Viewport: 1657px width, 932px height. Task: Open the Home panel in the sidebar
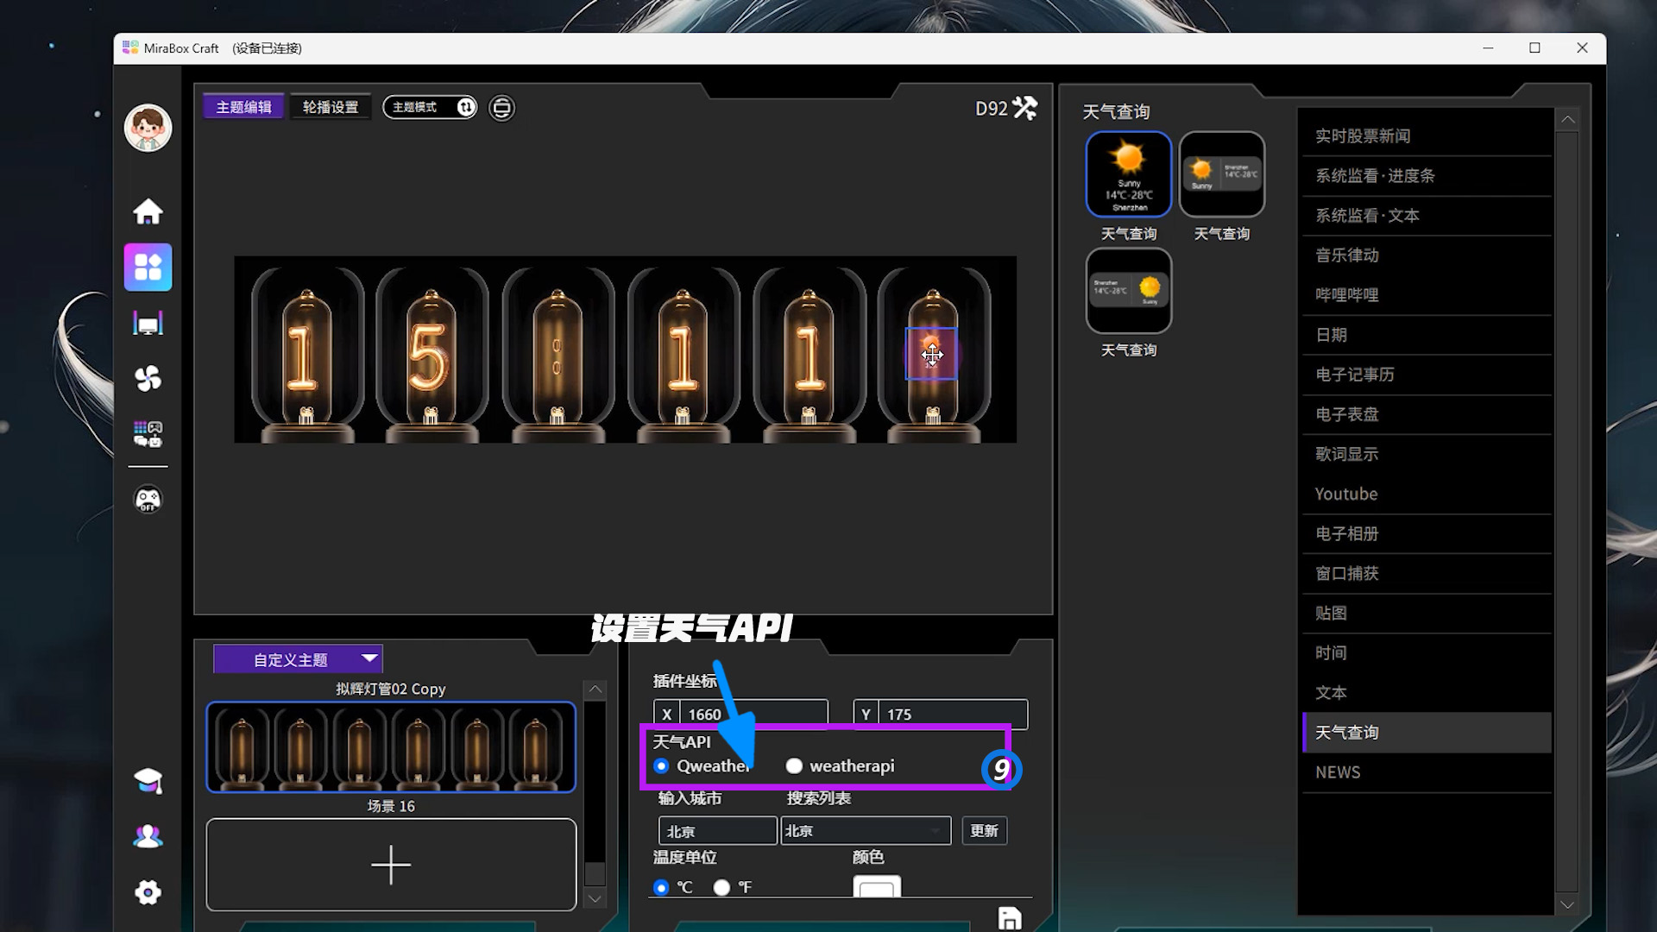(x=148, y=210)
